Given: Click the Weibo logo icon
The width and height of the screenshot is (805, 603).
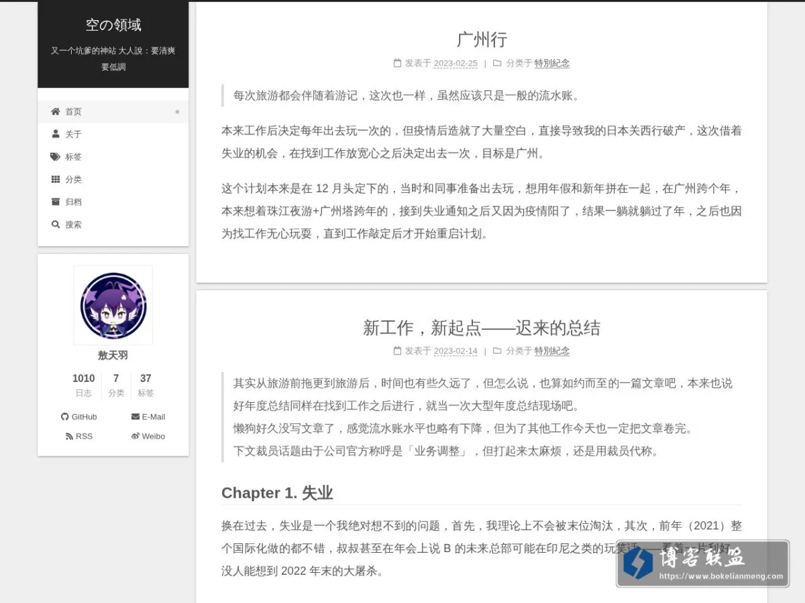Looking at the screenshot, I should pos(136,436).
